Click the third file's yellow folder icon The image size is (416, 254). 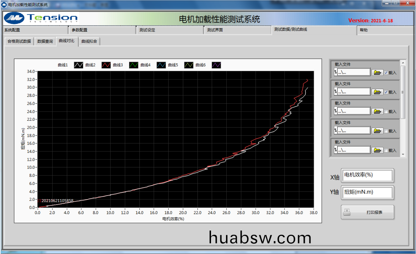[x=377, y=112]
